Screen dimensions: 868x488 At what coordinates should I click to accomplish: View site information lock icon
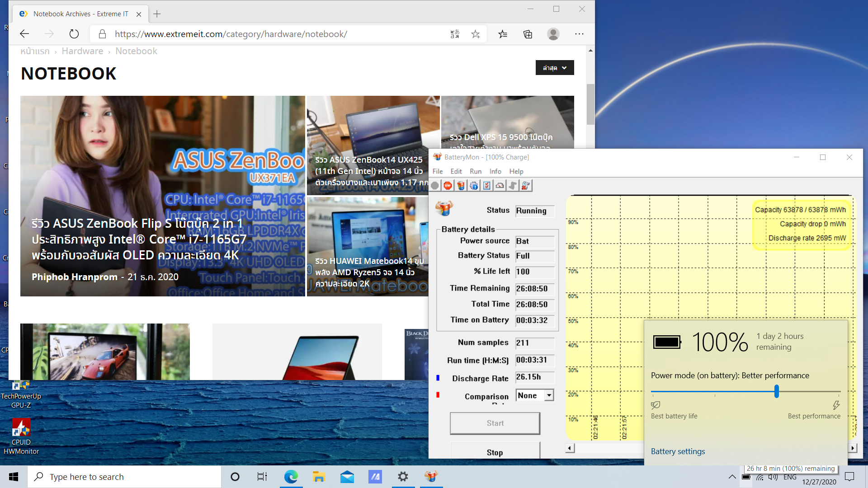coord(103,34)
